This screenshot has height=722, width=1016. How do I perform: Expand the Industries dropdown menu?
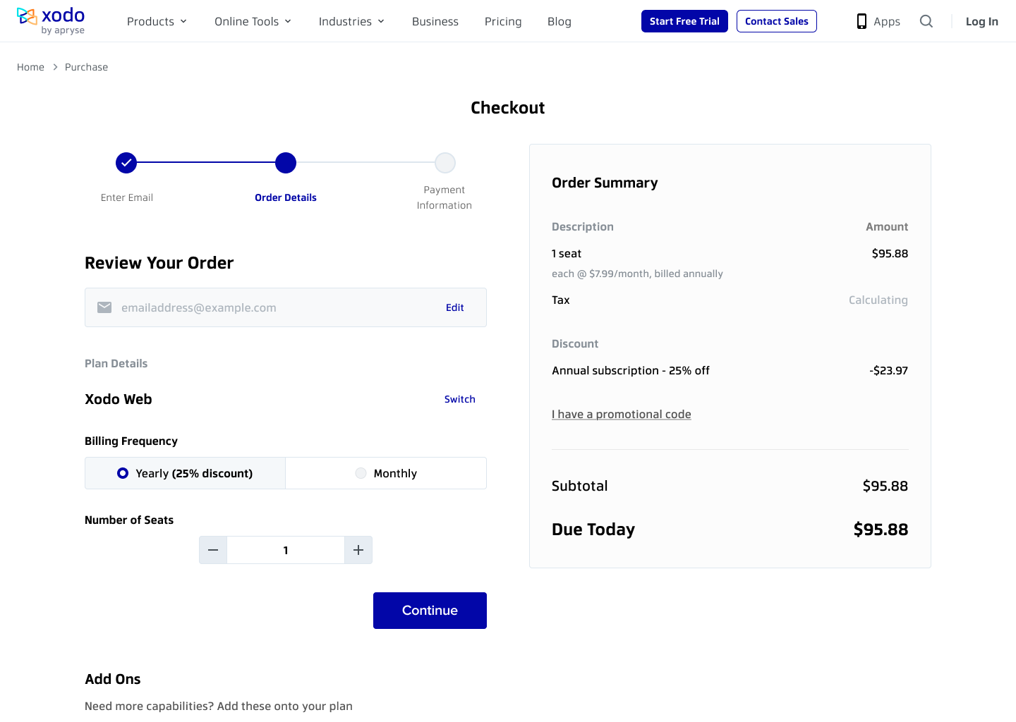click(x=352, y=21)
